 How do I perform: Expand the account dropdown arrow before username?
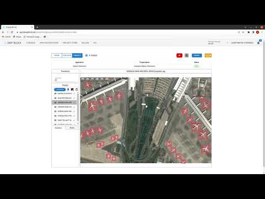point(227,43)
